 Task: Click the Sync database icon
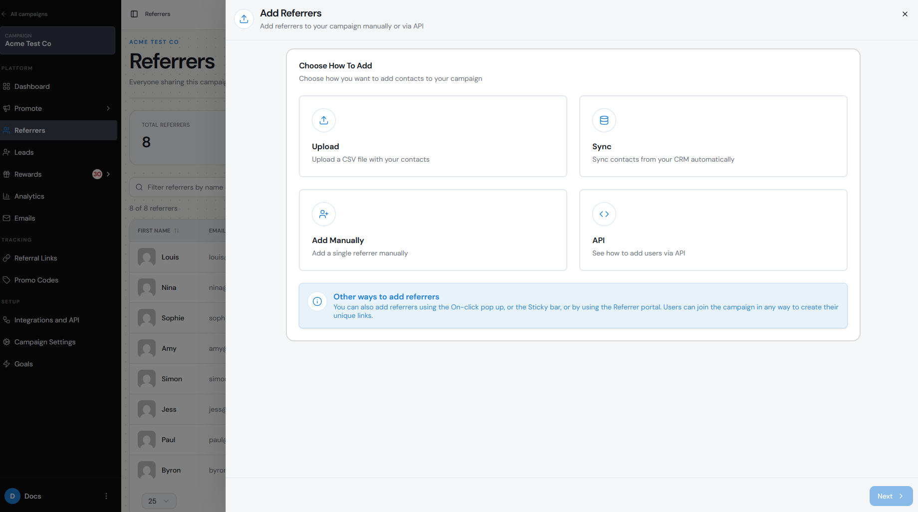pyautogui.click(x=604, y=120)
